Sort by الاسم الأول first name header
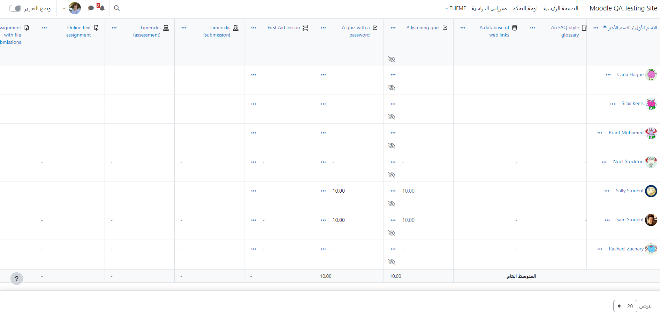The image size is (660, 321). pyautogui.click(x=646, y=27)
